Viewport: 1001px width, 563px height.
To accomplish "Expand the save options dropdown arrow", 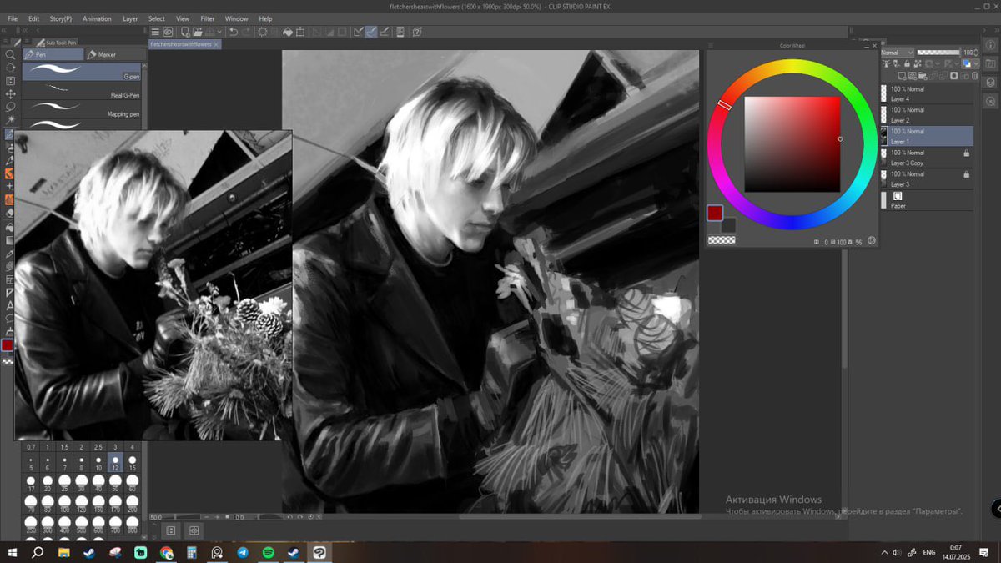I will (219, 32).
